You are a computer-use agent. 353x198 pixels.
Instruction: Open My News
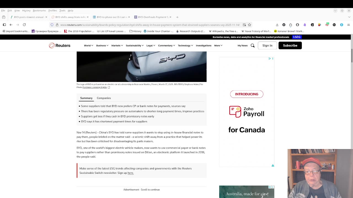(242, 45)
